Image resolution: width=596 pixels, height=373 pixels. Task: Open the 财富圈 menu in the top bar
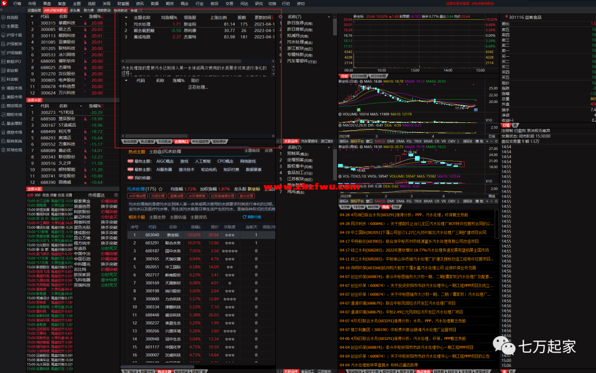(x=123, y=3)
